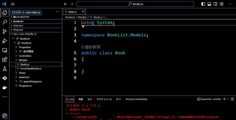Open the Extensions view
Viewport: 236px width, 120px height.
(5, 60)
